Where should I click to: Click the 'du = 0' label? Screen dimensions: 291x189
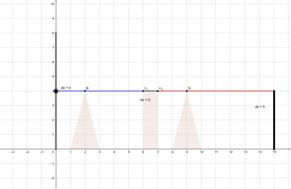point(145,100)
